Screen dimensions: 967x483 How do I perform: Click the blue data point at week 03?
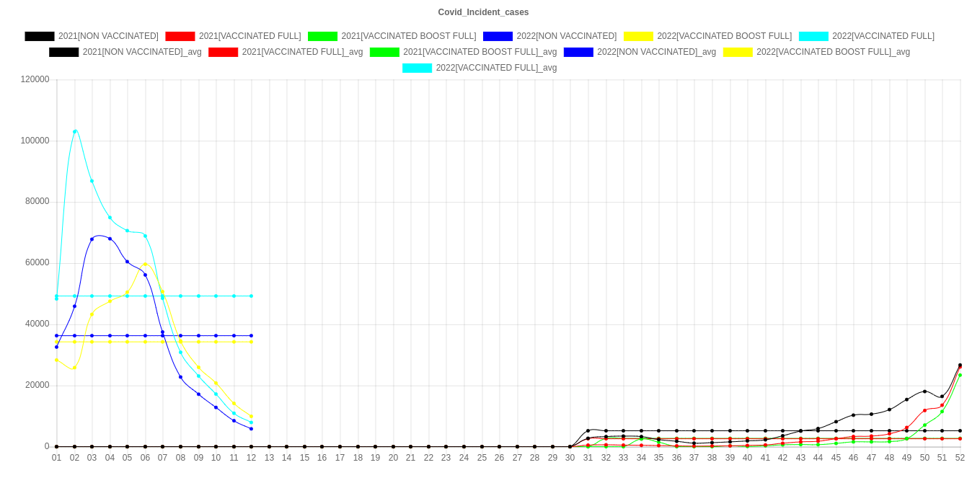(x=92, y=239)
